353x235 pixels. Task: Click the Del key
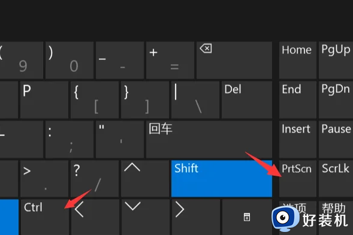(x=247, y=100)
